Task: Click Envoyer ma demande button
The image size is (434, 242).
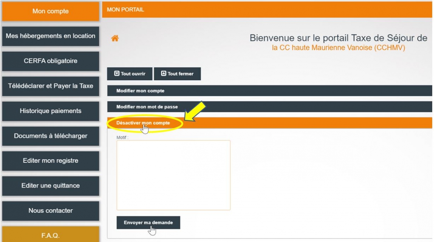Action: pyautogui.click(x=148, y=223)
